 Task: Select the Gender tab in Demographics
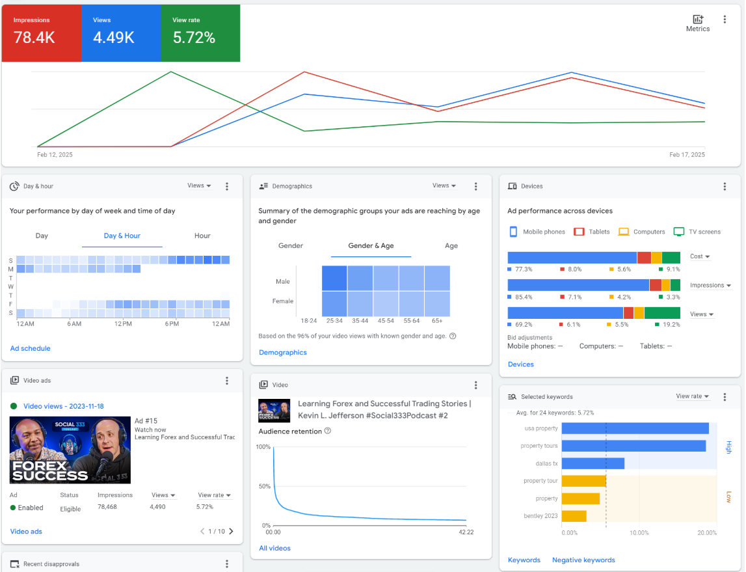point(291,246)
